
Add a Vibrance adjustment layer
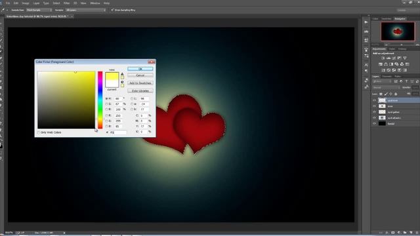(405, 58)
